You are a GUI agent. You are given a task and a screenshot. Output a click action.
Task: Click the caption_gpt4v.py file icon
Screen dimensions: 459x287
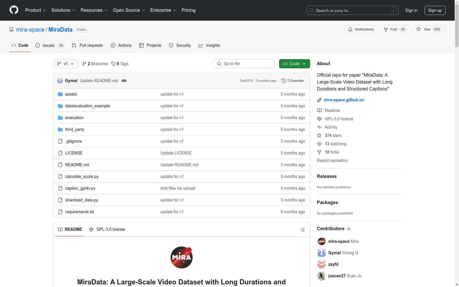(60, 188)
